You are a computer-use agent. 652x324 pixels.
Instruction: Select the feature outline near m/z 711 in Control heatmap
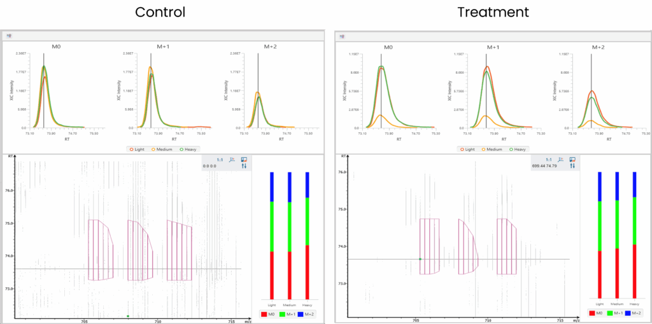(x=179, y=250)
